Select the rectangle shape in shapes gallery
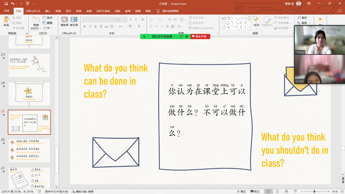The image size is (345, 194). tap(241, 18)
